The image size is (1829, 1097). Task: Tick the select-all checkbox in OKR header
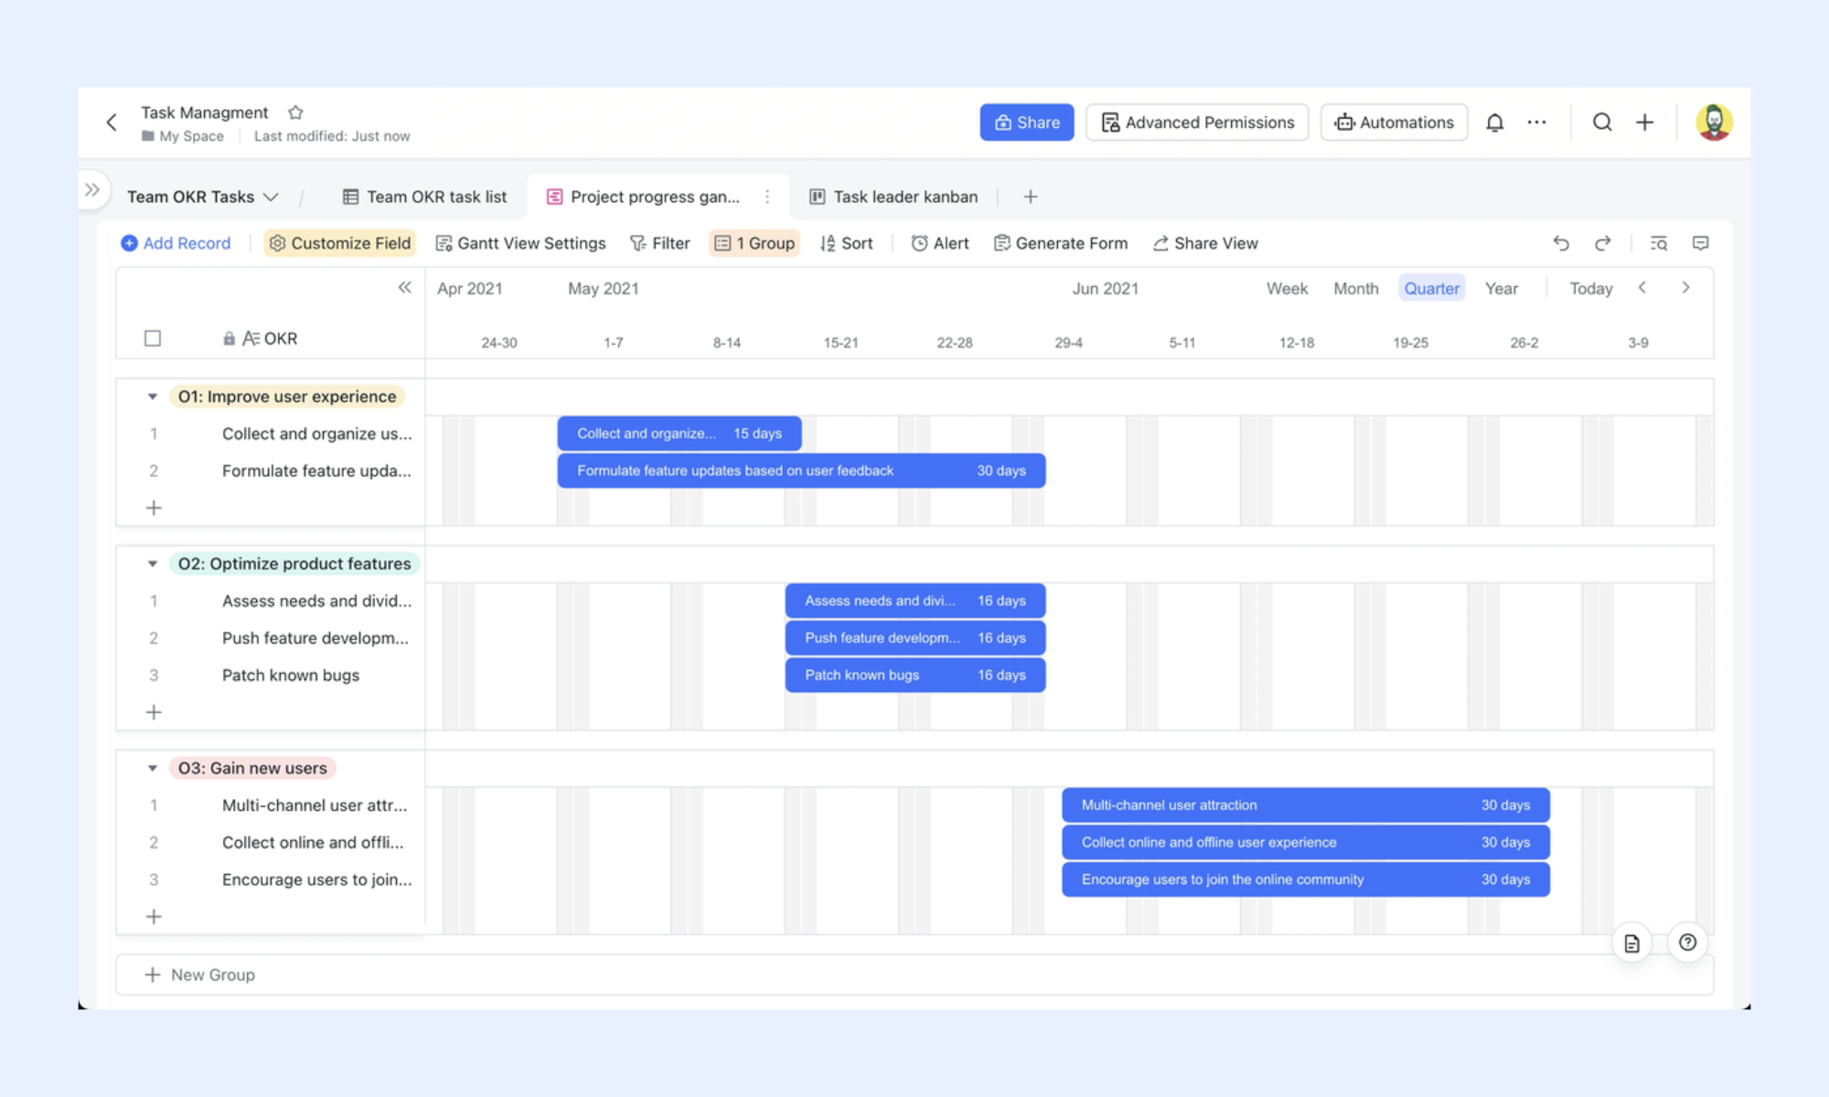pyautogui.click(x=153, y=338)
